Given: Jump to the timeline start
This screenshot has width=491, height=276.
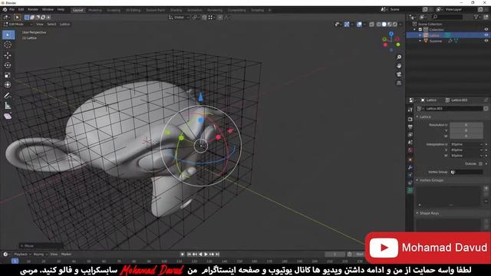Looking at the screenshot, I should 189,254.
